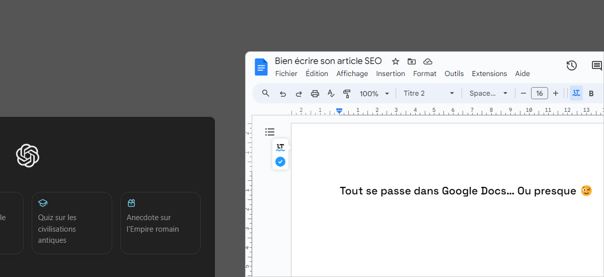Open comments panel icon
604x277 pixels.
pyautogui.click(x=597, y=65)
